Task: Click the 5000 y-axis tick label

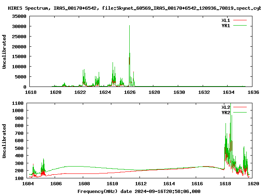Action: (x=21, y=77)
